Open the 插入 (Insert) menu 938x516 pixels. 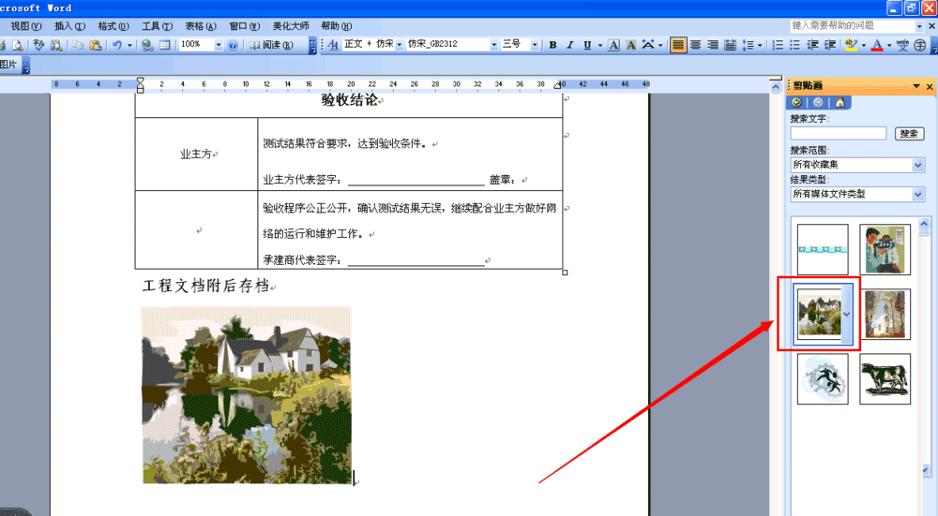click(x=70, y=25)
